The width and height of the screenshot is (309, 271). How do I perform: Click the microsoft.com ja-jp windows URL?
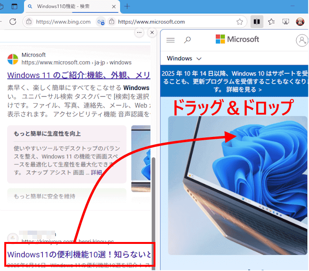point(77,63)
